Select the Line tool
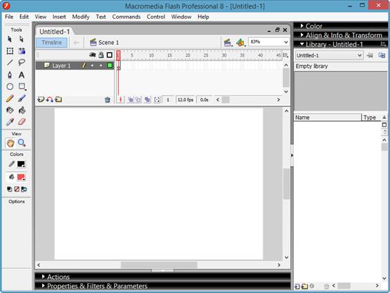The image size is (390, 293). coord(10,62)
